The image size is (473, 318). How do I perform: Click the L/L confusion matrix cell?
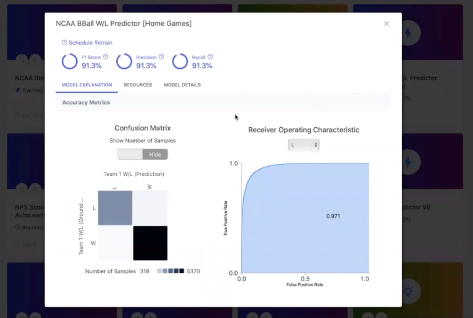coord(115,208)
